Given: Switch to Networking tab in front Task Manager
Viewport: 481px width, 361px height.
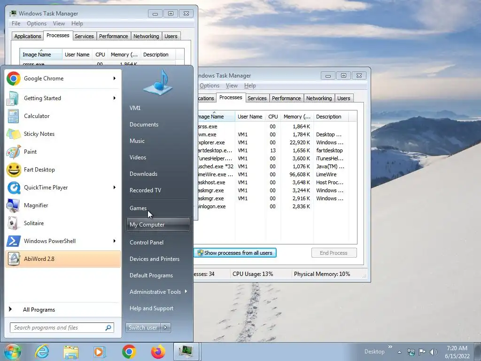Looking at the screenshot, I should 319,98.
